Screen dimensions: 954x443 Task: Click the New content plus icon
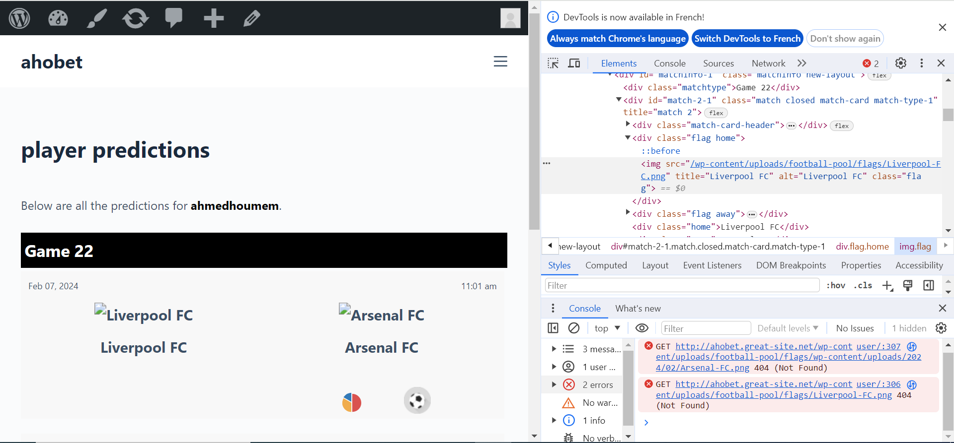tap(214, 18)
